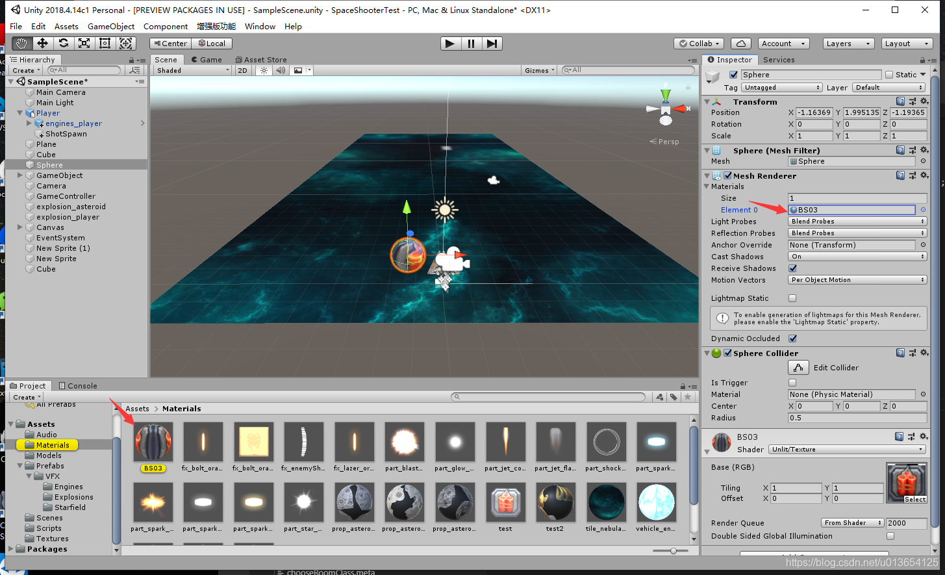945x575 pixels.
Task: Click the Play button
Action: [x=449, y=44]
